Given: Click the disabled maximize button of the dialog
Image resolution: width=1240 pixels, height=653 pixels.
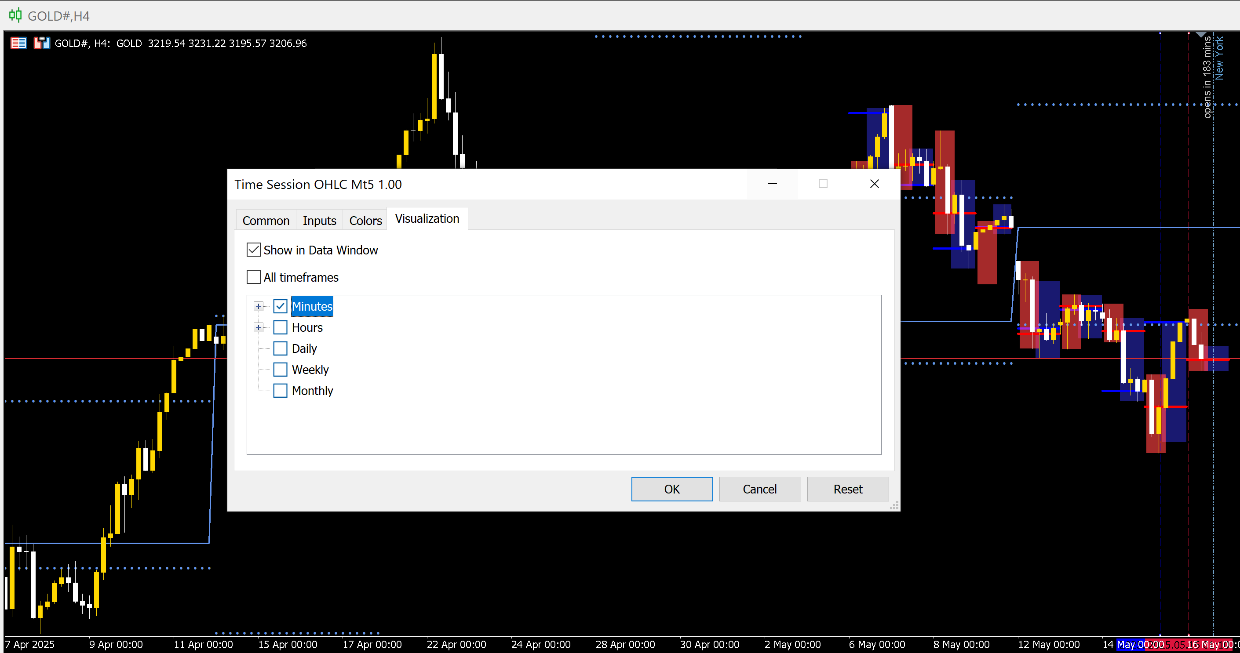Looking at the screenshot, I should coord(823,184).
